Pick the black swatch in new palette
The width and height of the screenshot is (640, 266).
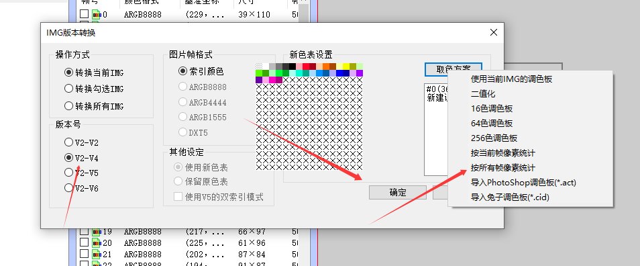pyautogui.click(x=292, y=66)
